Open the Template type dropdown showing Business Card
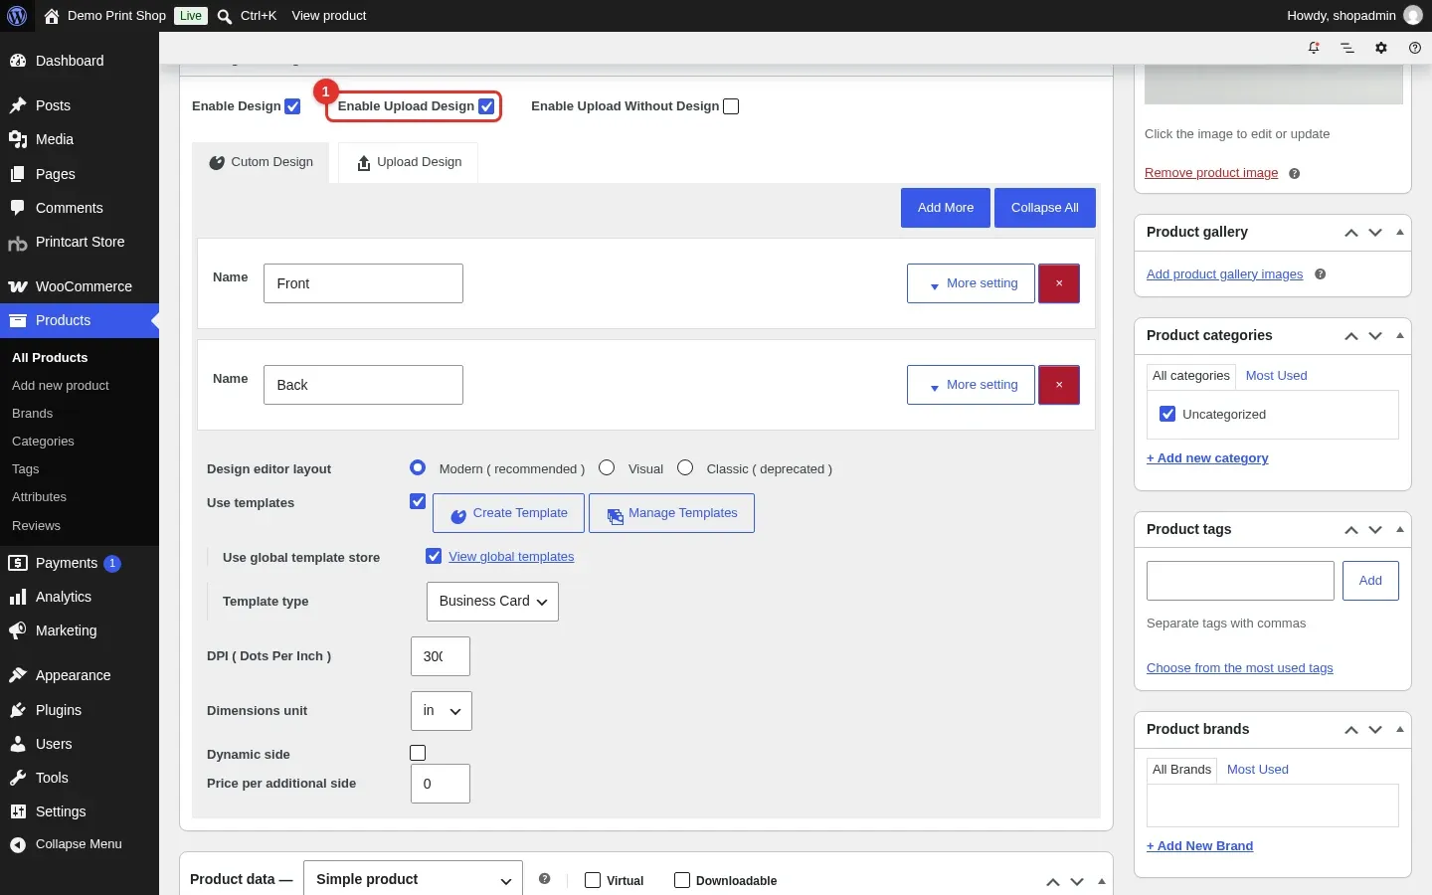 click(x=492, y=602)
